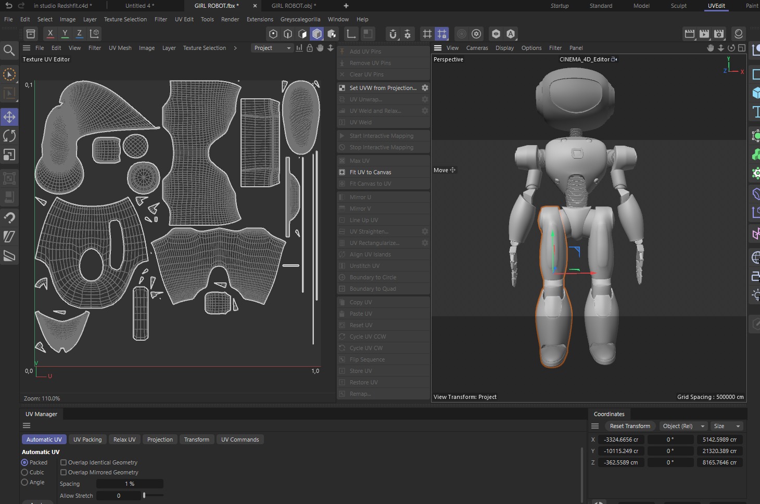Click the Render View clapperboard icon
Screen dimensions: 760x504
coord(690,34)
